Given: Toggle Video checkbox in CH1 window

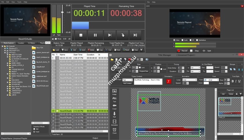Looking at the screenshot, I should [x=174, y=40].
